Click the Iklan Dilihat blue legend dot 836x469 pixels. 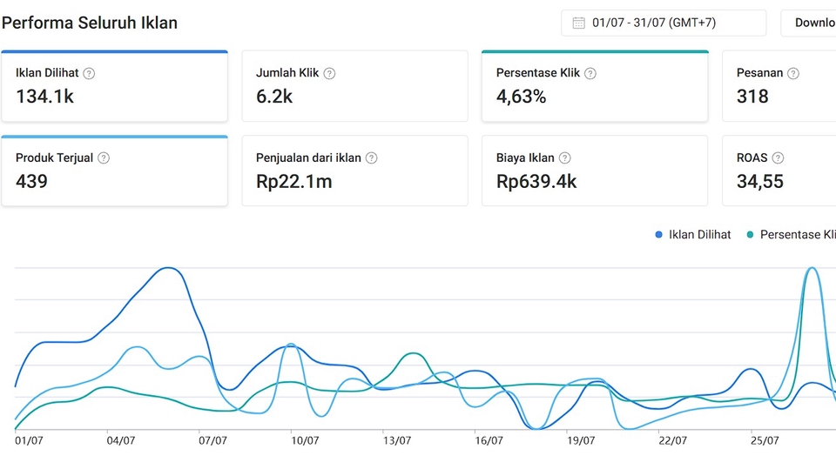coord(658,235)
